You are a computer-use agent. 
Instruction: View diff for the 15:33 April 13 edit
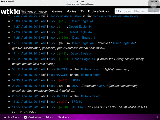tap(44, 102)
